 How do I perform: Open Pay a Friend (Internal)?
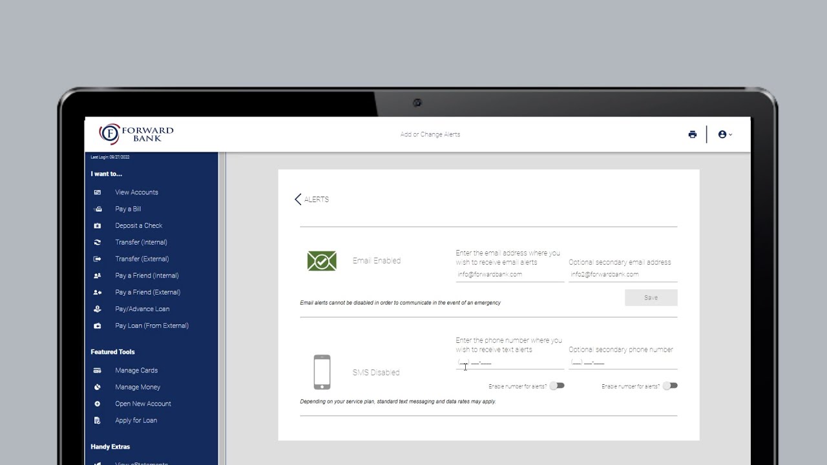click(x=147, y=276)
